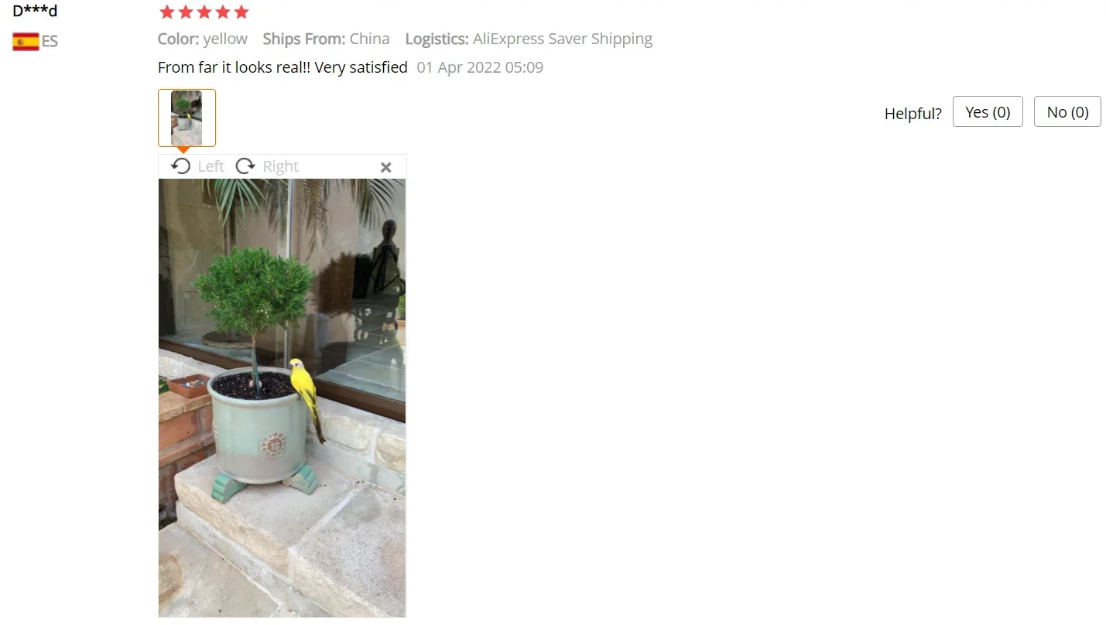Screen dimensions: 1106x625
Task: Mark the review helpful with Yes (0)
Action: 988,111
